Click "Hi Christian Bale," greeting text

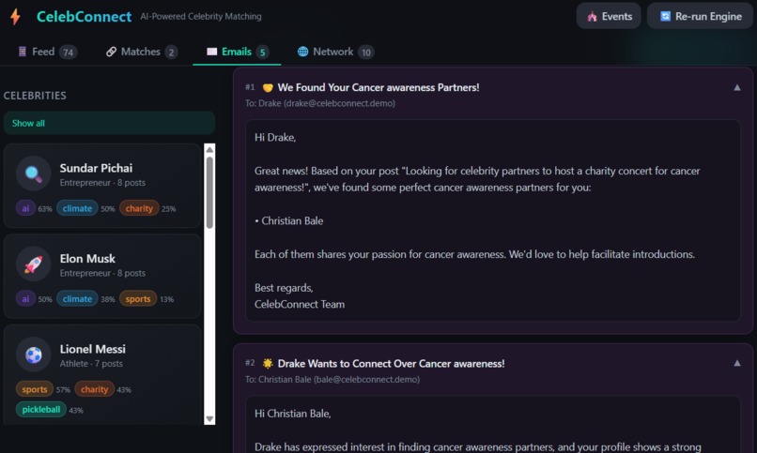click(293, 414)
